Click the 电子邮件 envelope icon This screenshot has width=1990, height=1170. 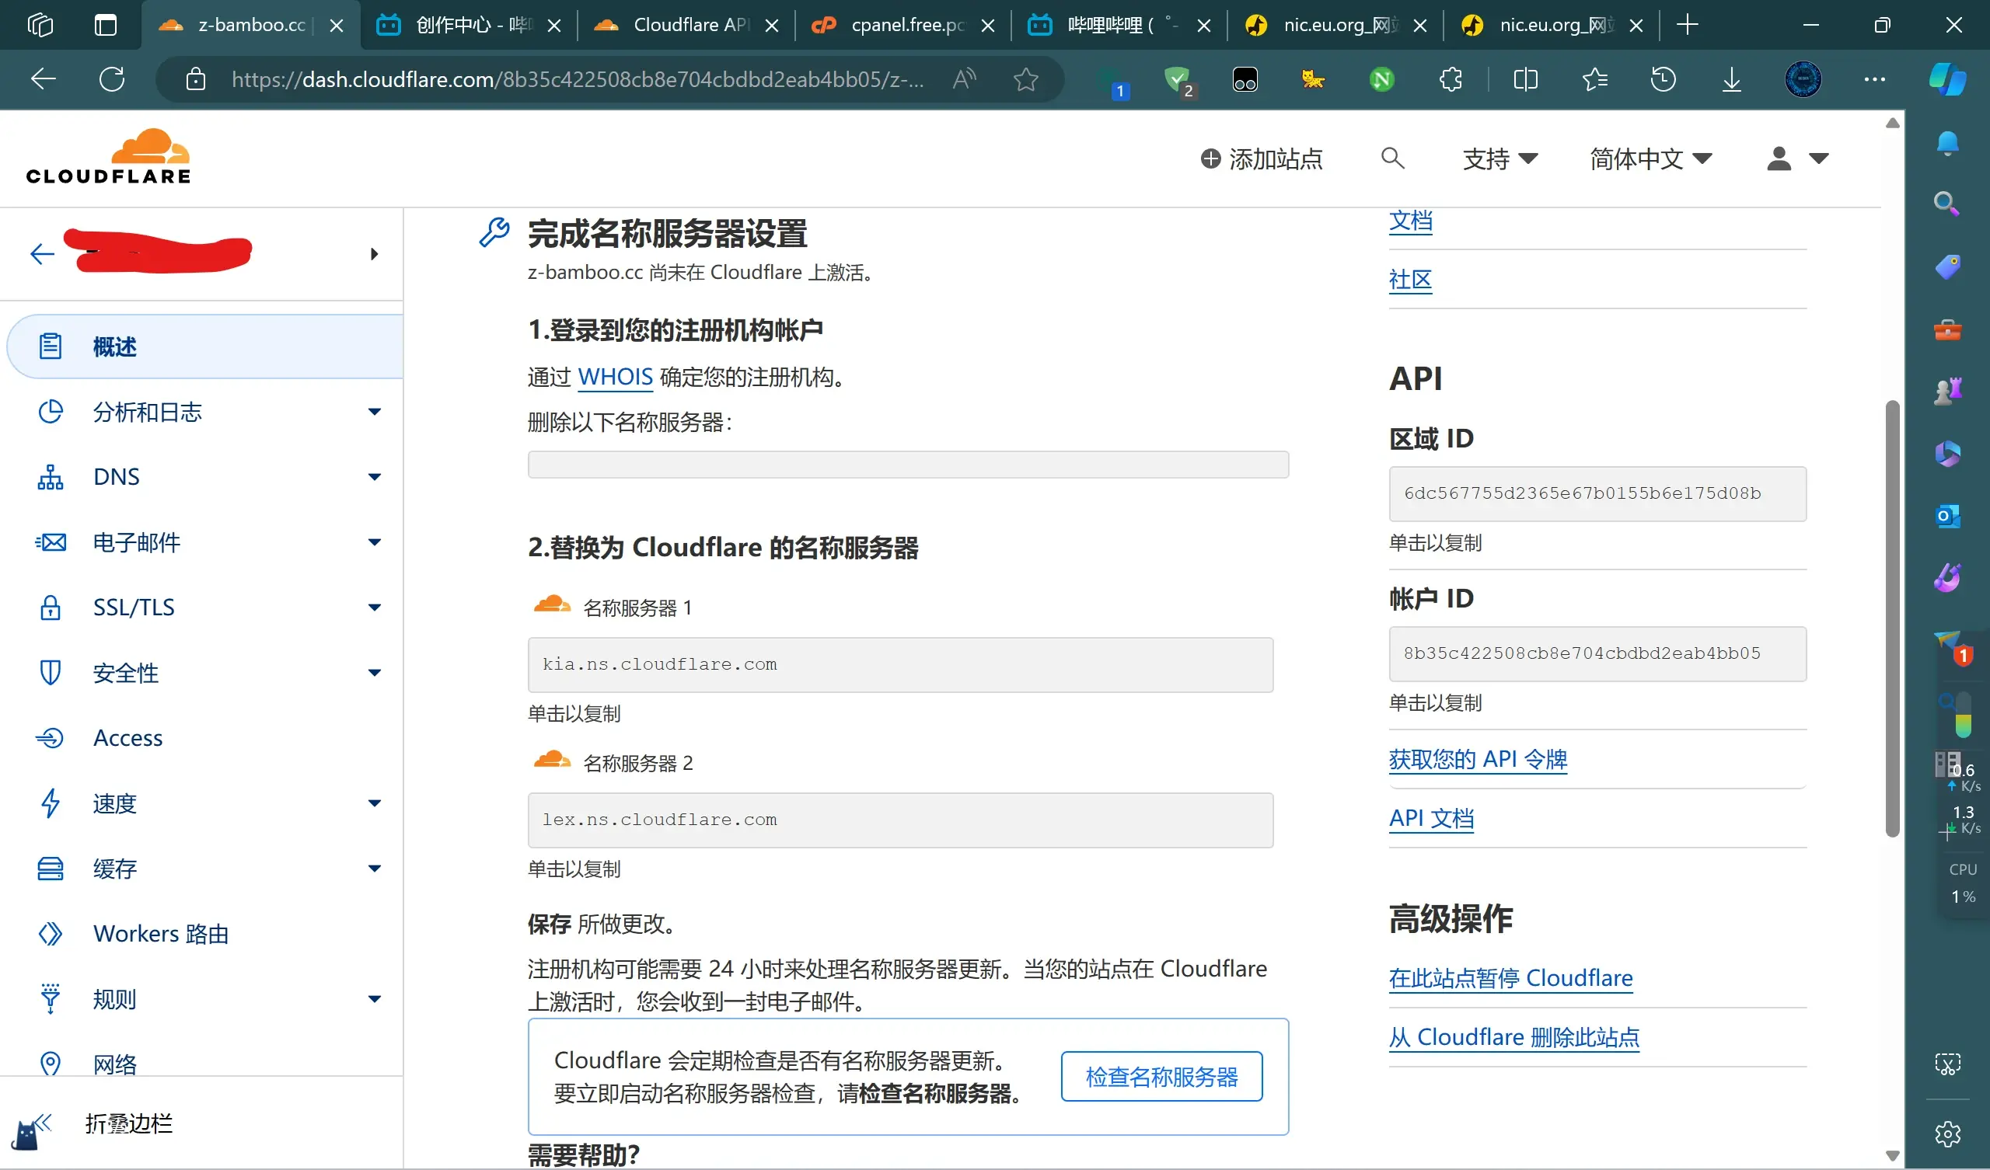pyautogui.click(x=51, y=542)
